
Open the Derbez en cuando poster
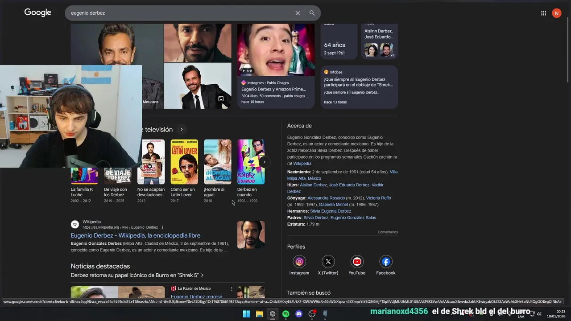(251, 162)
